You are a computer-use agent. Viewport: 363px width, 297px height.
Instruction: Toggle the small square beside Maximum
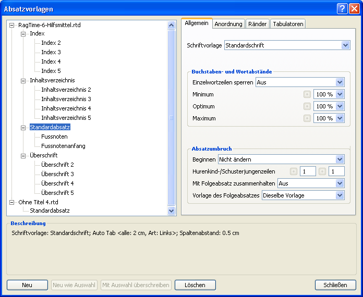(x=307, y=118)
